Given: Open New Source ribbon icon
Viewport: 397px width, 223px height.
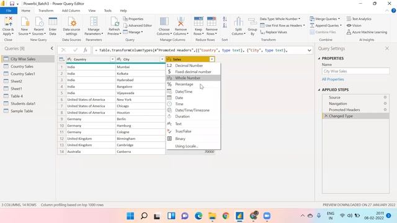Looking at the screenshot, I should point(25,22).
